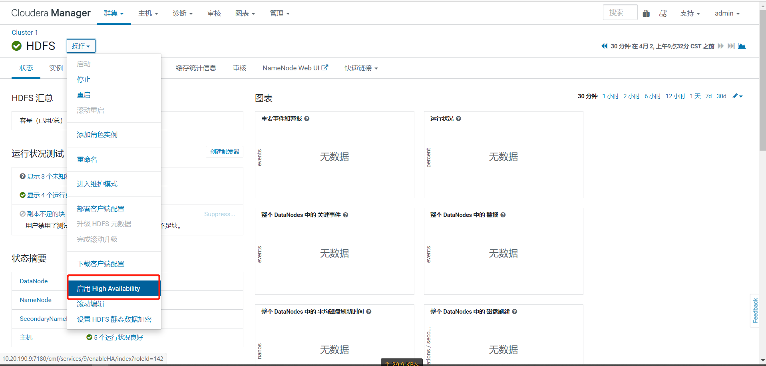Open the 支持 dropdown

690,13
